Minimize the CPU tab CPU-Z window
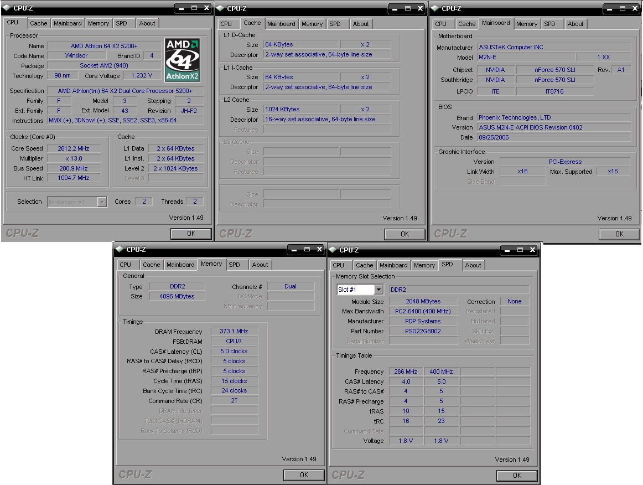Viewport: 643px width, 485px height. click(182, 8)
